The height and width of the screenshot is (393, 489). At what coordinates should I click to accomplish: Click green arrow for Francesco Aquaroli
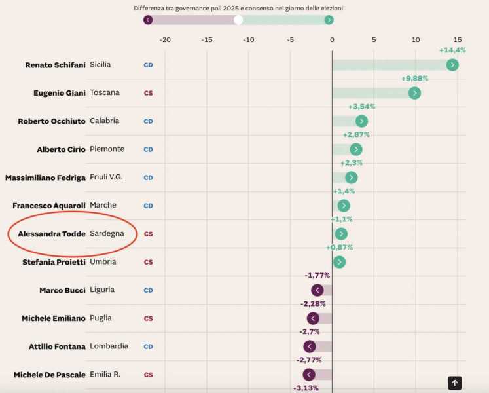coord(344,206)
